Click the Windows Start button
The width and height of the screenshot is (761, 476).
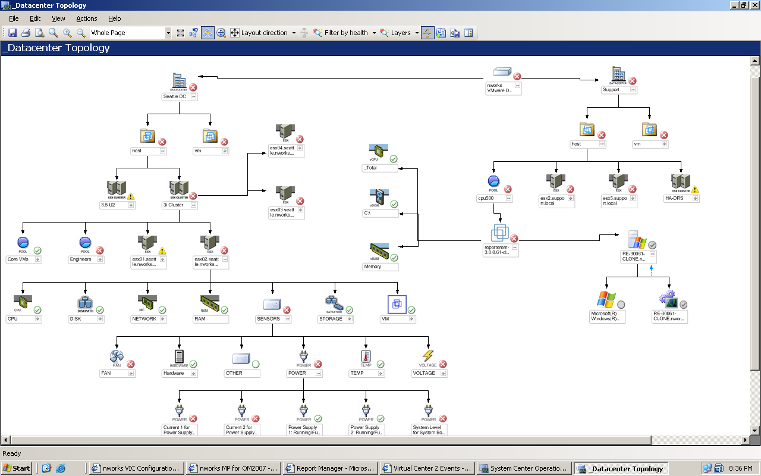point(17,468)
